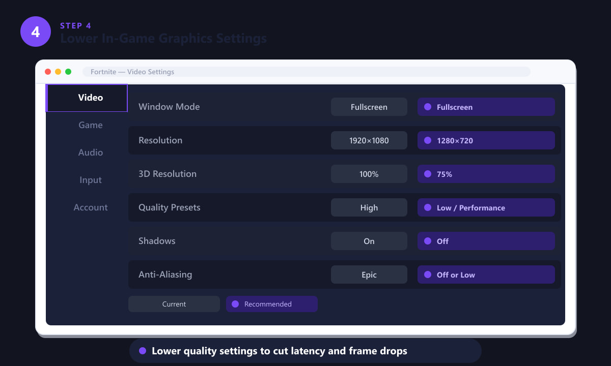This screenshot has width=611, height=366.
Task: Click current Quality Presets High
Action: (369, 207)
